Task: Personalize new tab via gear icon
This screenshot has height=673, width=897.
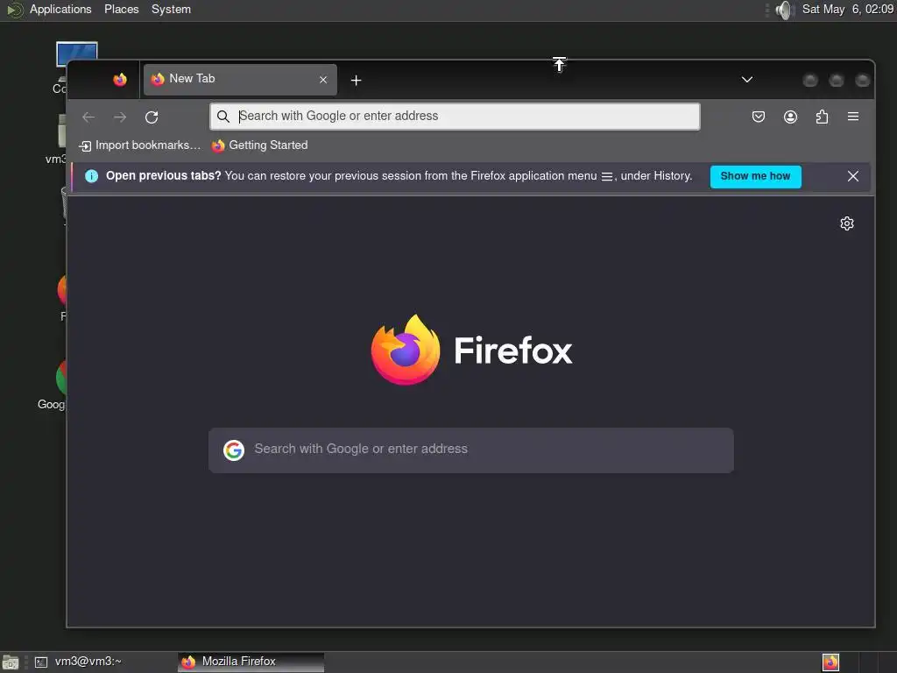Action: (847, 223)
